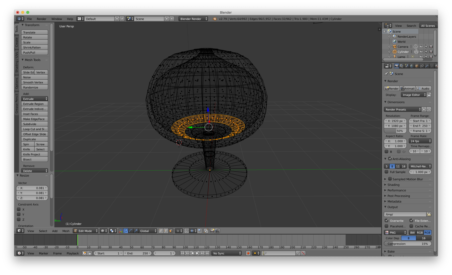Select the translate manipulator arrow icon

pos(126,231)
